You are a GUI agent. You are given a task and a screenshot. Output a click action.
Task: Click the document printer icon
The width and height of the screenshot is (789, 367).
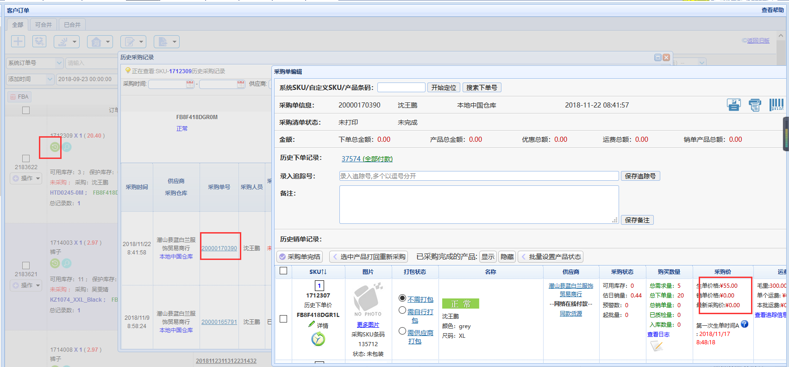pos(755,105)
